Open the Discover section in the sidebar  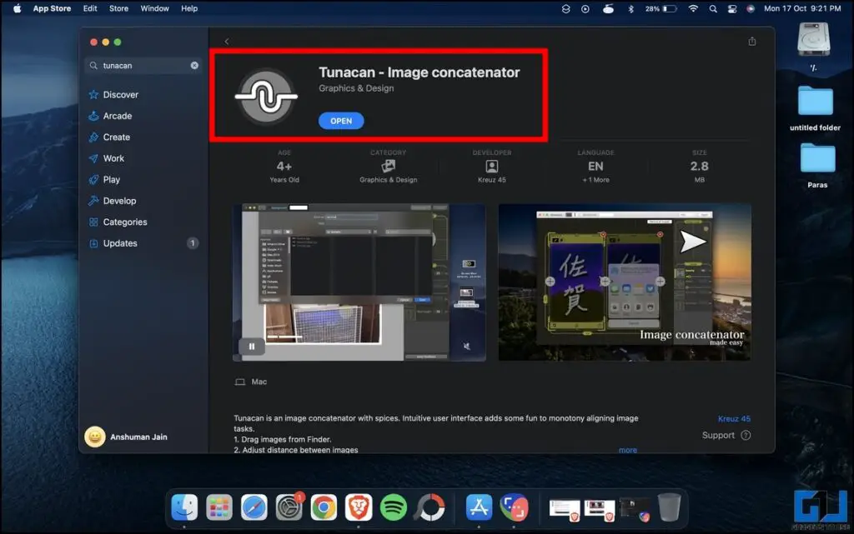pyautogui.click(x=118, y=94)
